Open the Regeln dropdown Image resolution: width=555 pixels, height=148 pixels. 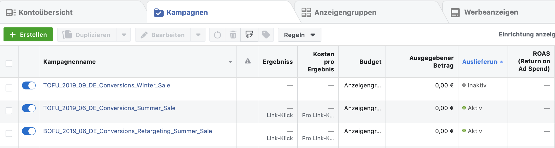[299, 35]
